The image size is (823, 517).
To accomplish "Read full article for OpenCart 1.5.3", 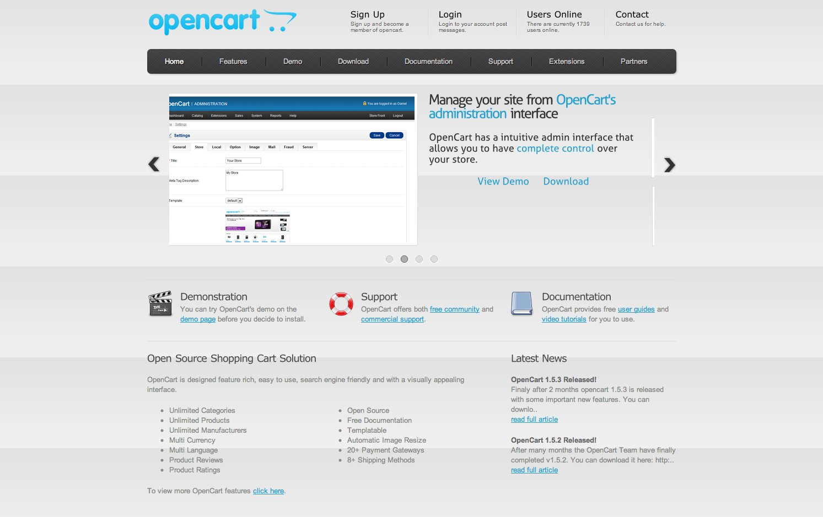I will click(x=534, y=420).
